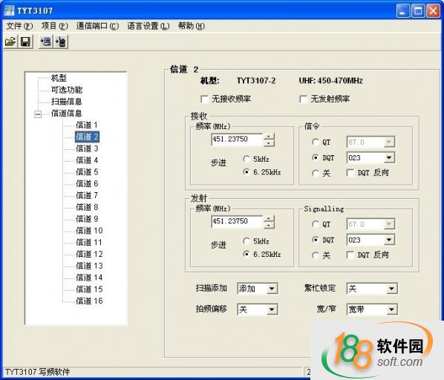Image resolution: width=444 pixels, height=380 pixels.
Task: Select 信道 1 in the tree
Action: coord(87,125)
